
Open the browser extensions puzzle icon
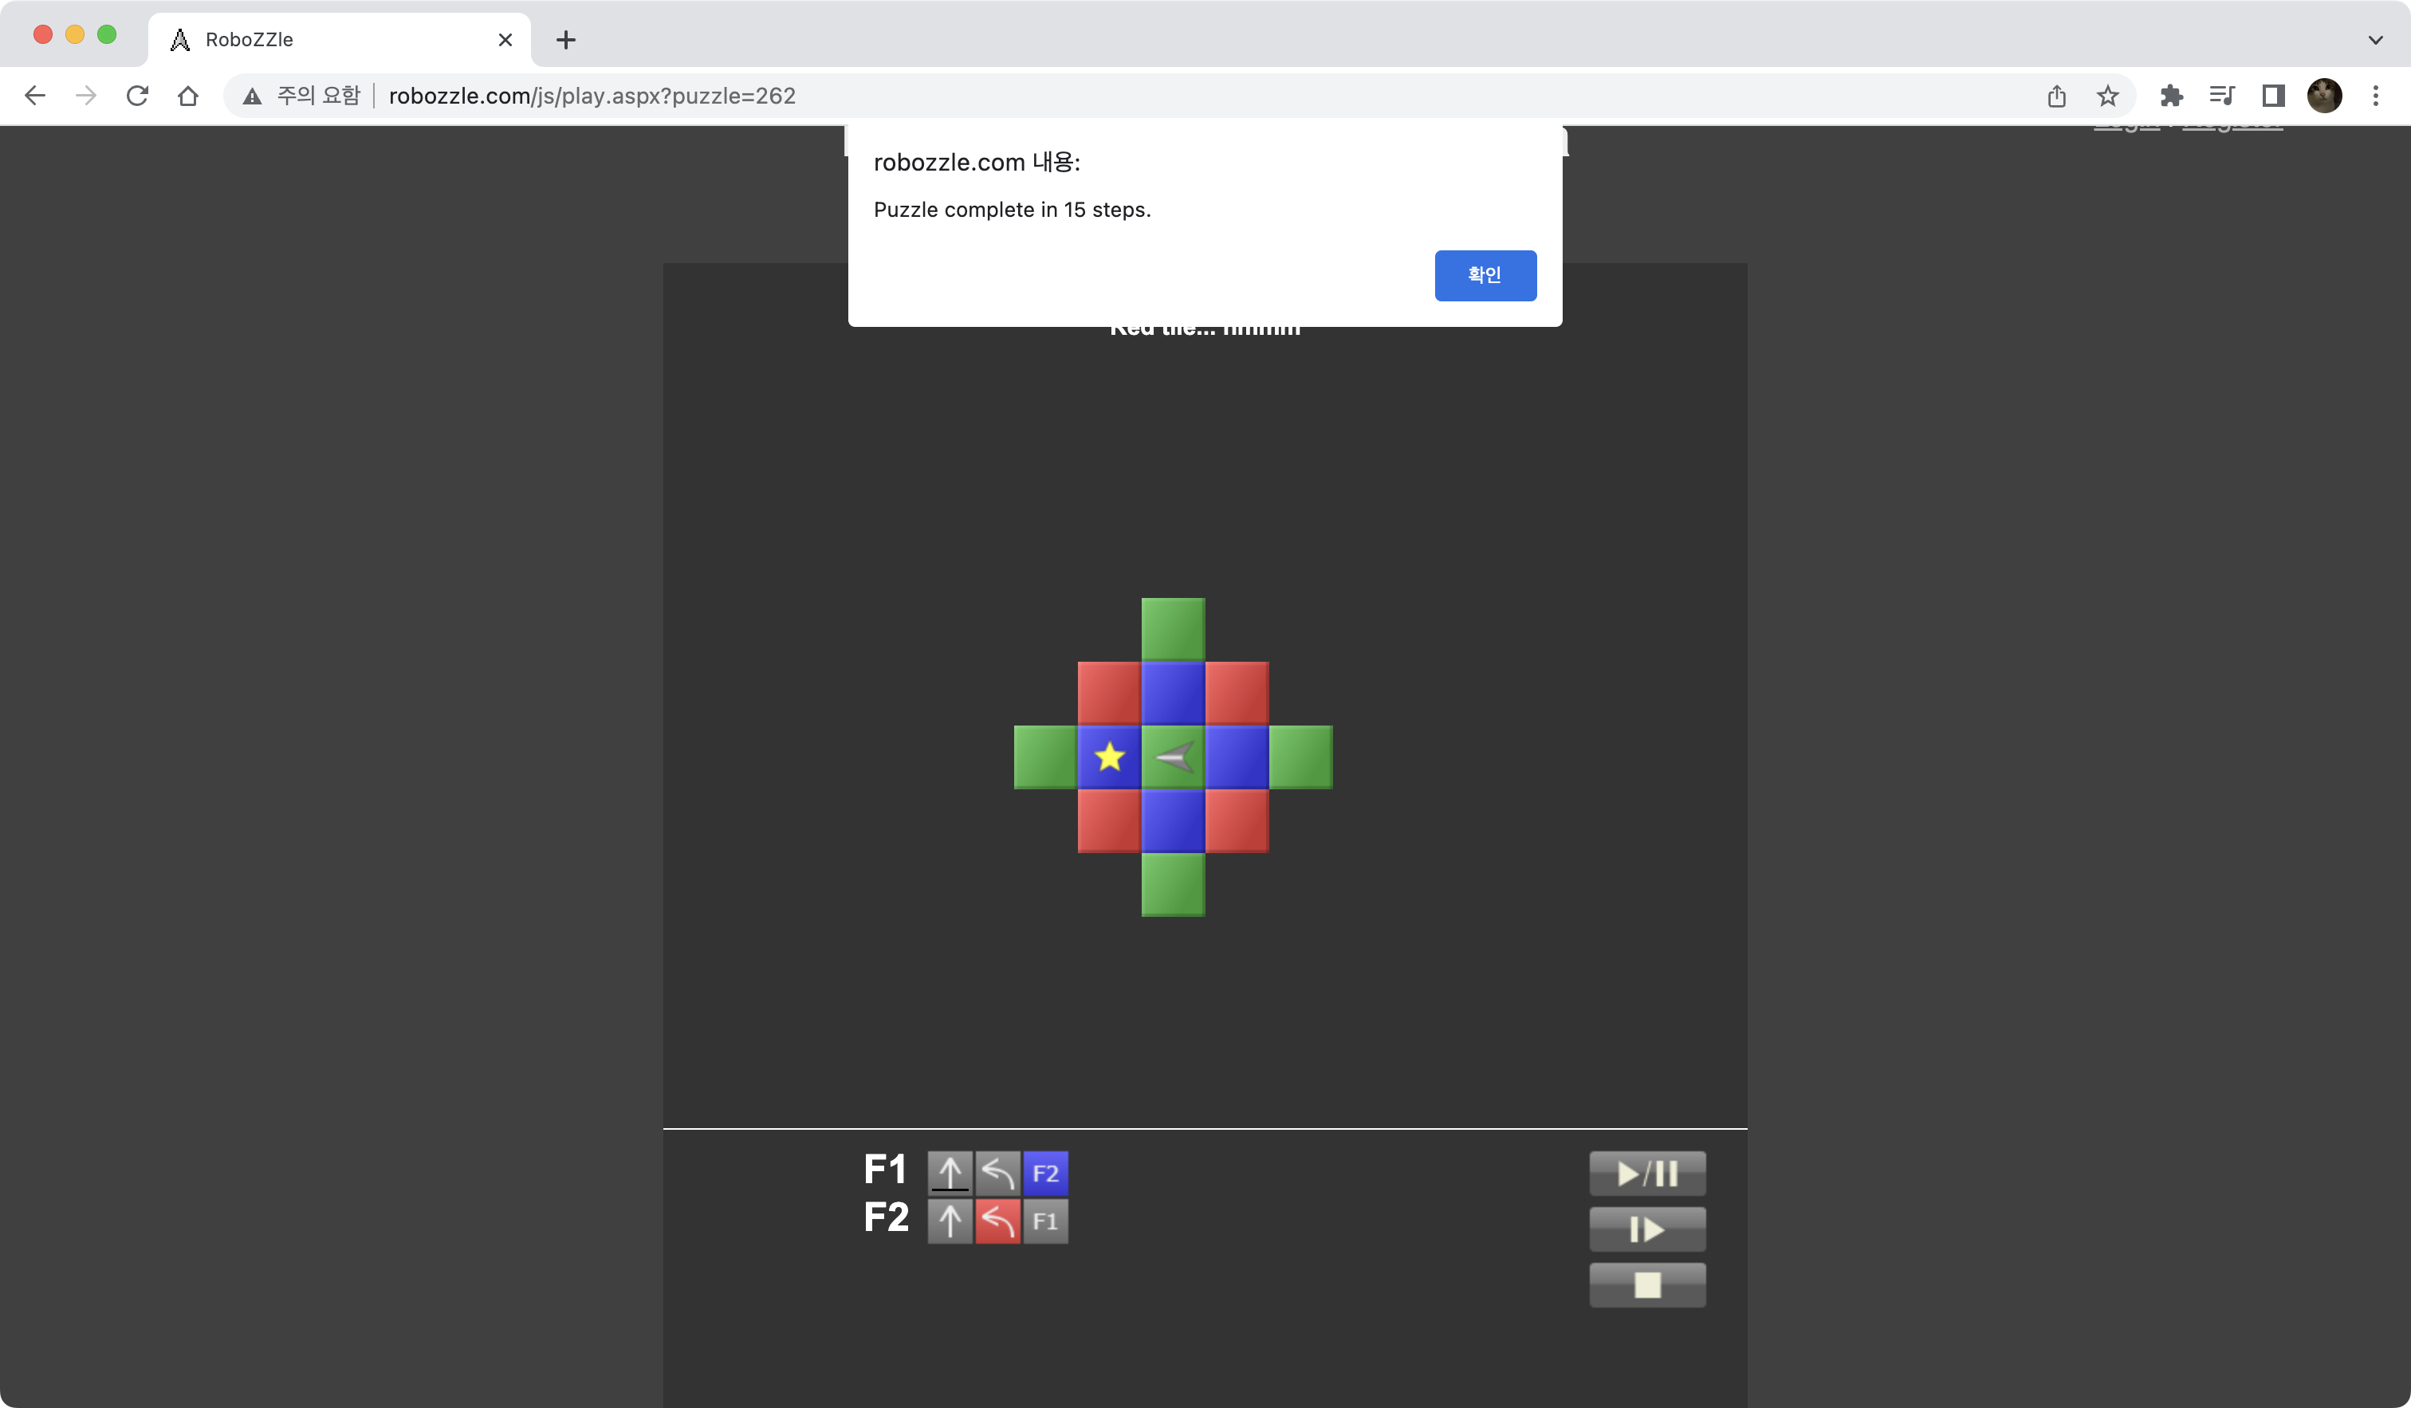point(2171,96)
